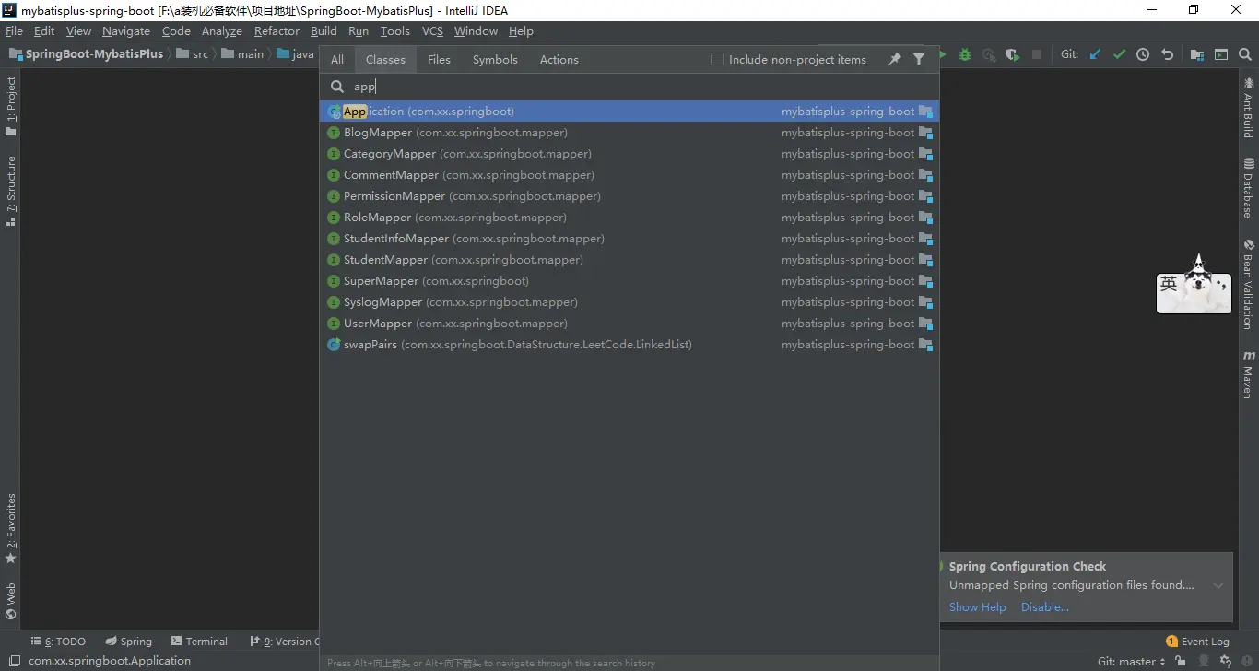Image resolution: width=1259 pixels, height=671 pixels.
Task: Run the application with Coverage
Action: 1013,55
